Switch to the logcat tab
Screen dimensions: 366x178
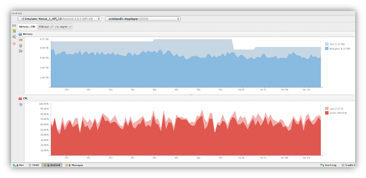point(63,27)
